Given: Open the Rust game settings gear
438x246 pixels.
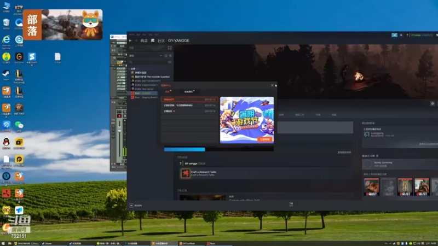Looking at the screenshot, I should point(433,103).
